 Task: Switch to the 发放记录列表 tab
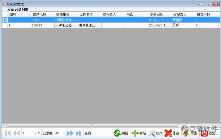coord(18,10)
